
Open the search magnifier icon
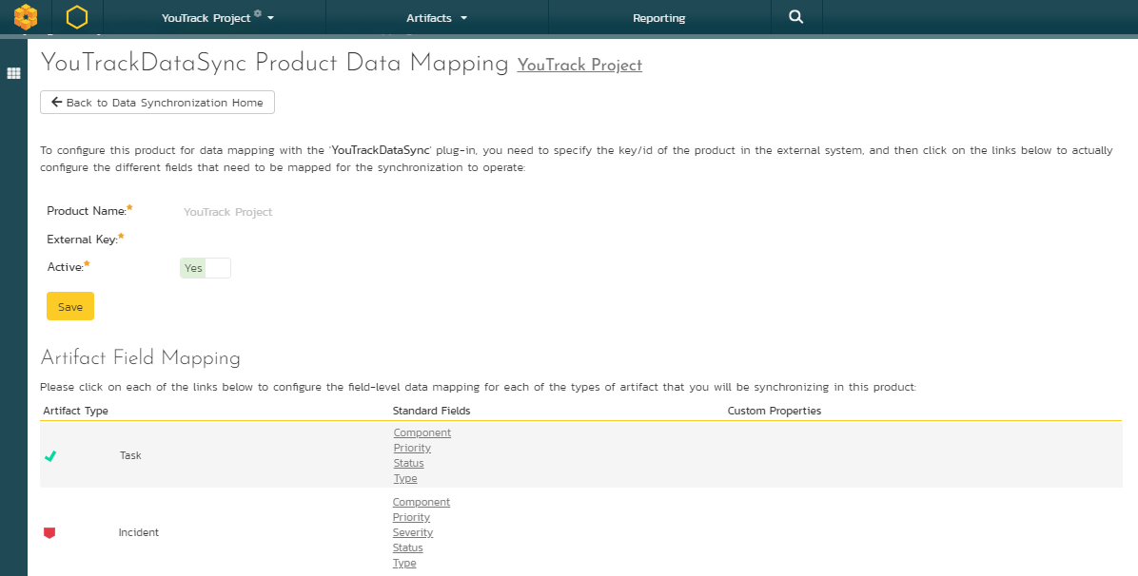click(x=796, y=17)
